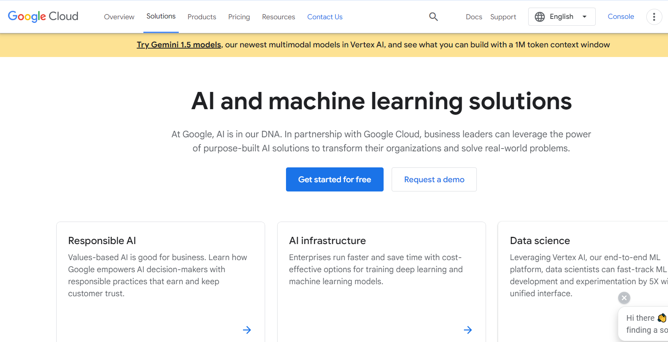Open the Console link
Screen dimensions: 668x342
621,16
